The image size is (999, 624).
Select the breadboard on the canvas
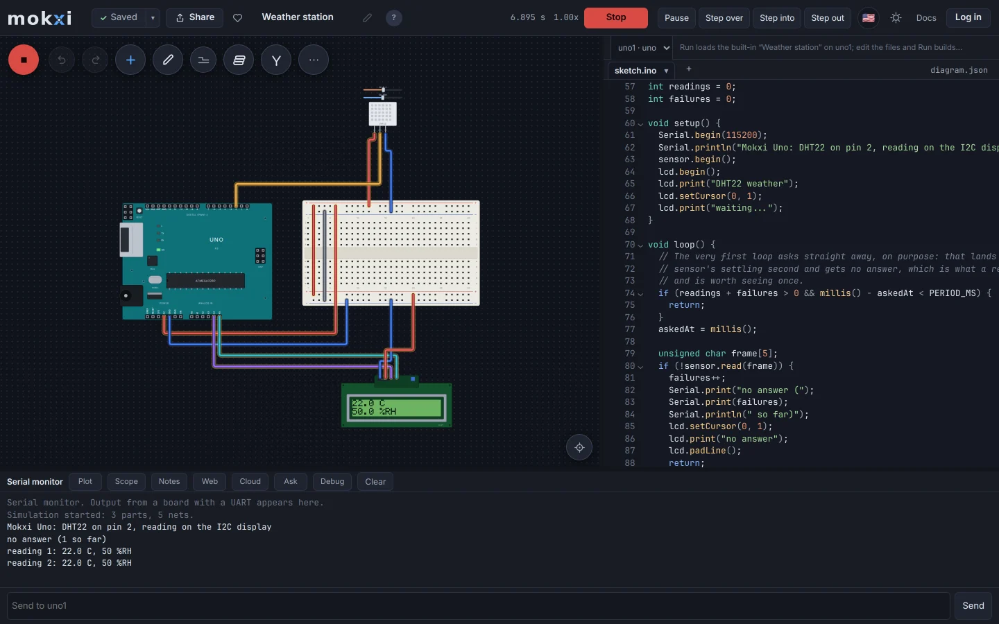coord(391,253)
